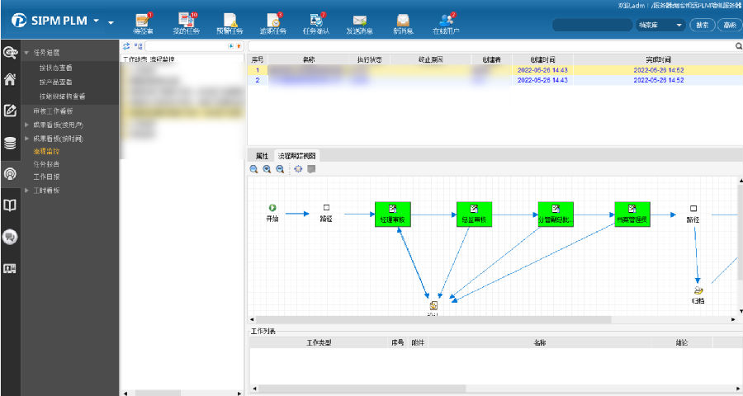Select 按产品查看 menu item
This screenshot has height=396, width=743.
click(x=56, y=82)
